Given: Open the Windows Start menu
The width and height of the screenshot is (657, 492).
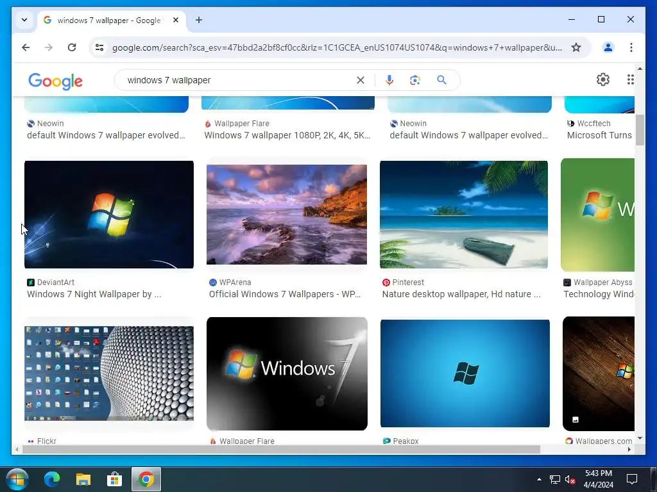Looking at the screenshot, I should [17, 479].
